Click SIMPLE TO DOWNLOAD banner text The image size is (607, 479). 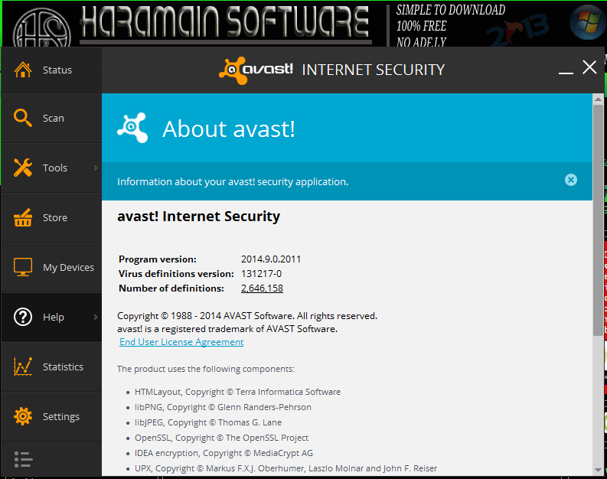click(x=451, y=10)
